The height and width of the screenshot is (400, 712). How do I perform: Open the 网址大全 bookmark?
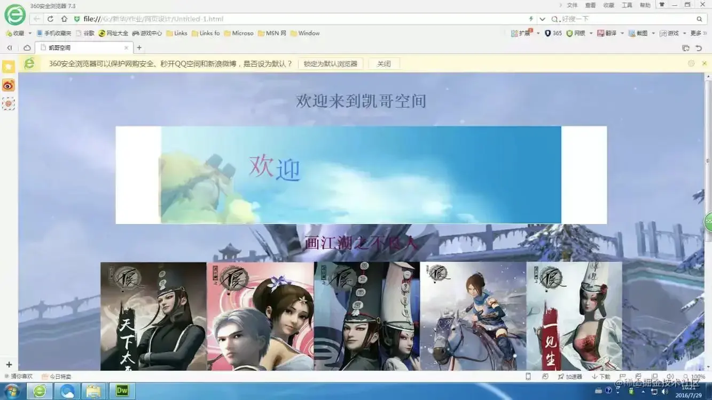coord(114,33)
